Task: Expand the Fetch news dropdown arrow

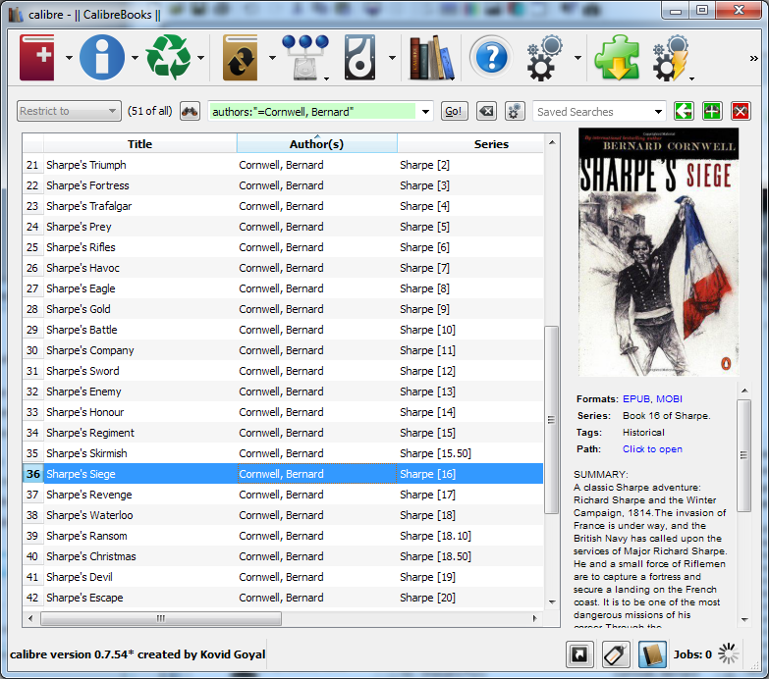Action: point(272,58)
